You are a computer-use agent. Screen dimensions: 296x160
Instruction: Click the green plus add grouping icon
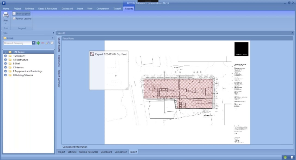tap(38, 43)
